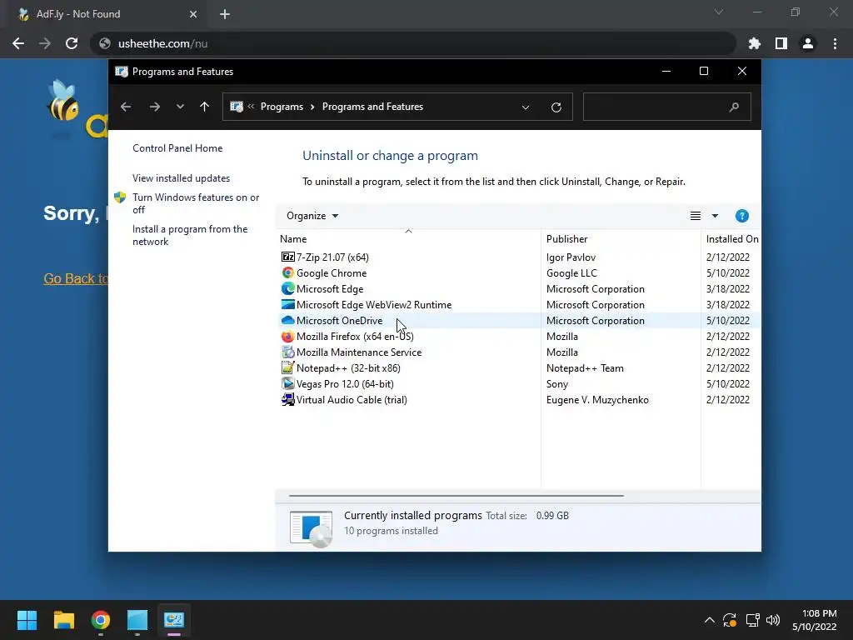
Task: Open recent locations dropdown
Action: [180, 107]
